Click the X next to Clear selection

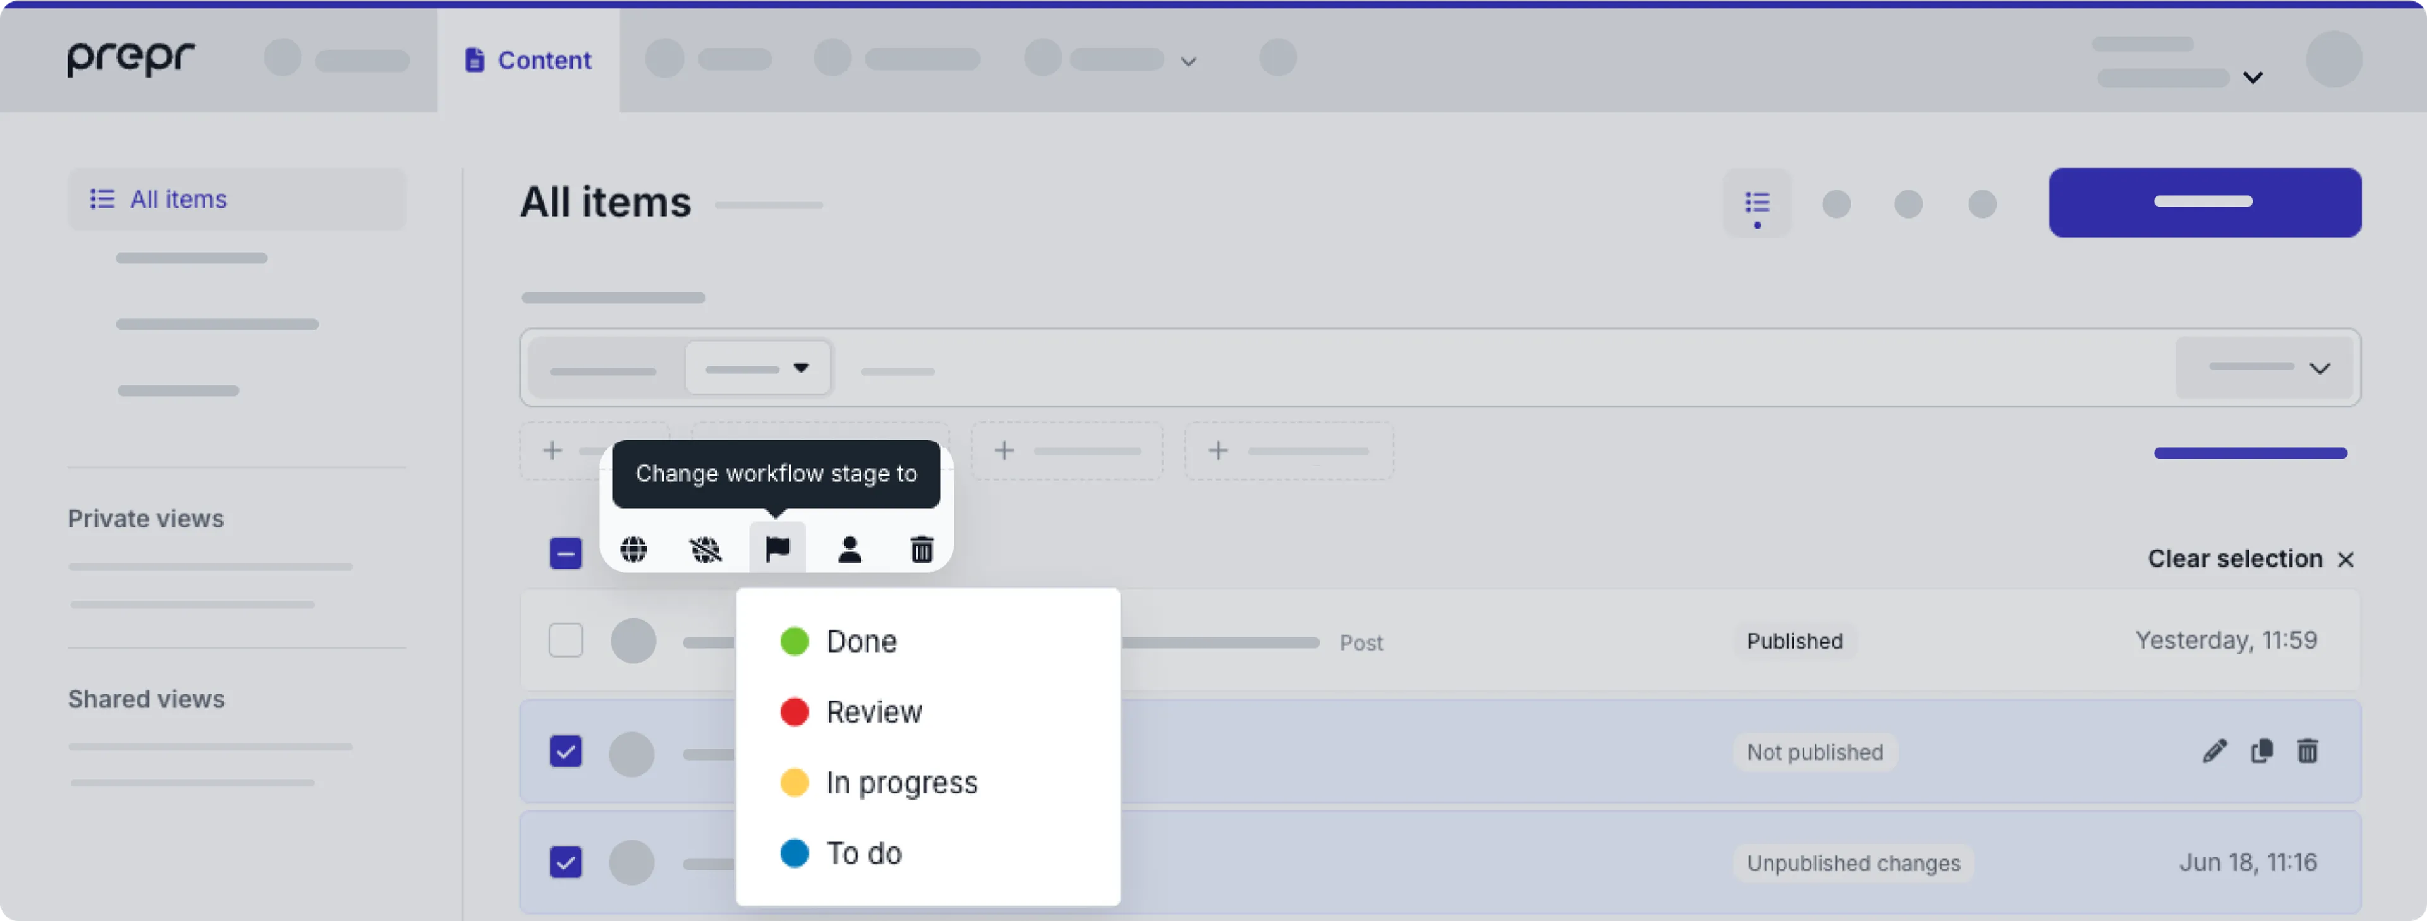point(2345,560)
